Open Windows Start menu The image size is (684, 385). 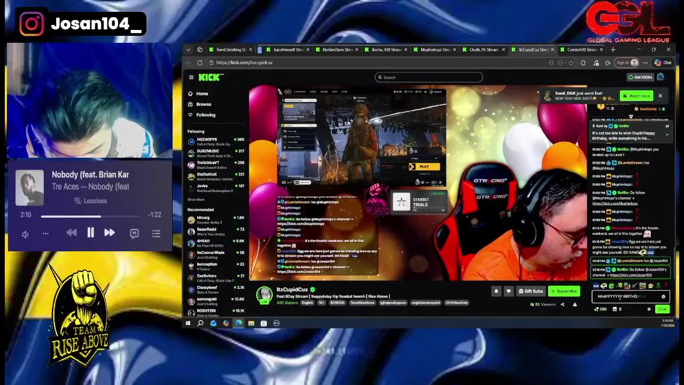(188, 323)
